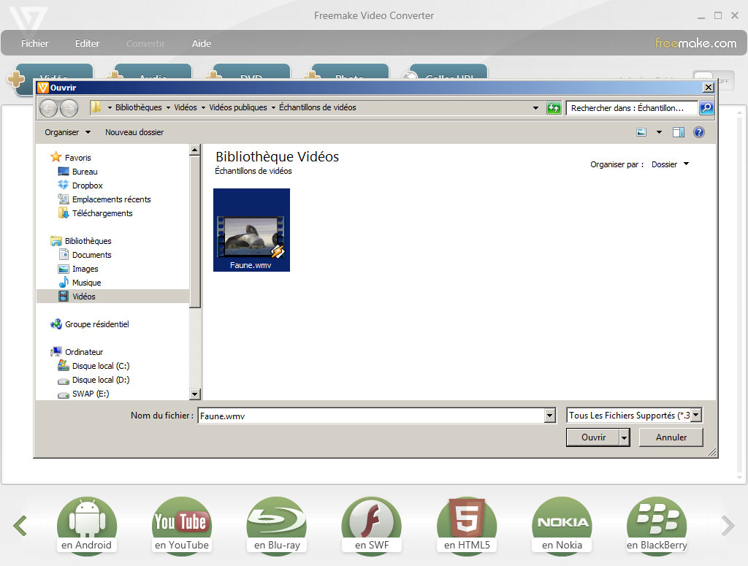748x566 pixels.
Task: Expand the Organiser par Dossier dropdown
Action: [670, 164]
